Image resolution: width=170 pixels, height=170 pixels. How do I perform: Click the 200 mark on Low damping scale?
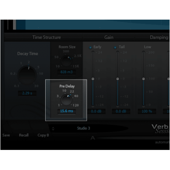coord(151,52)
